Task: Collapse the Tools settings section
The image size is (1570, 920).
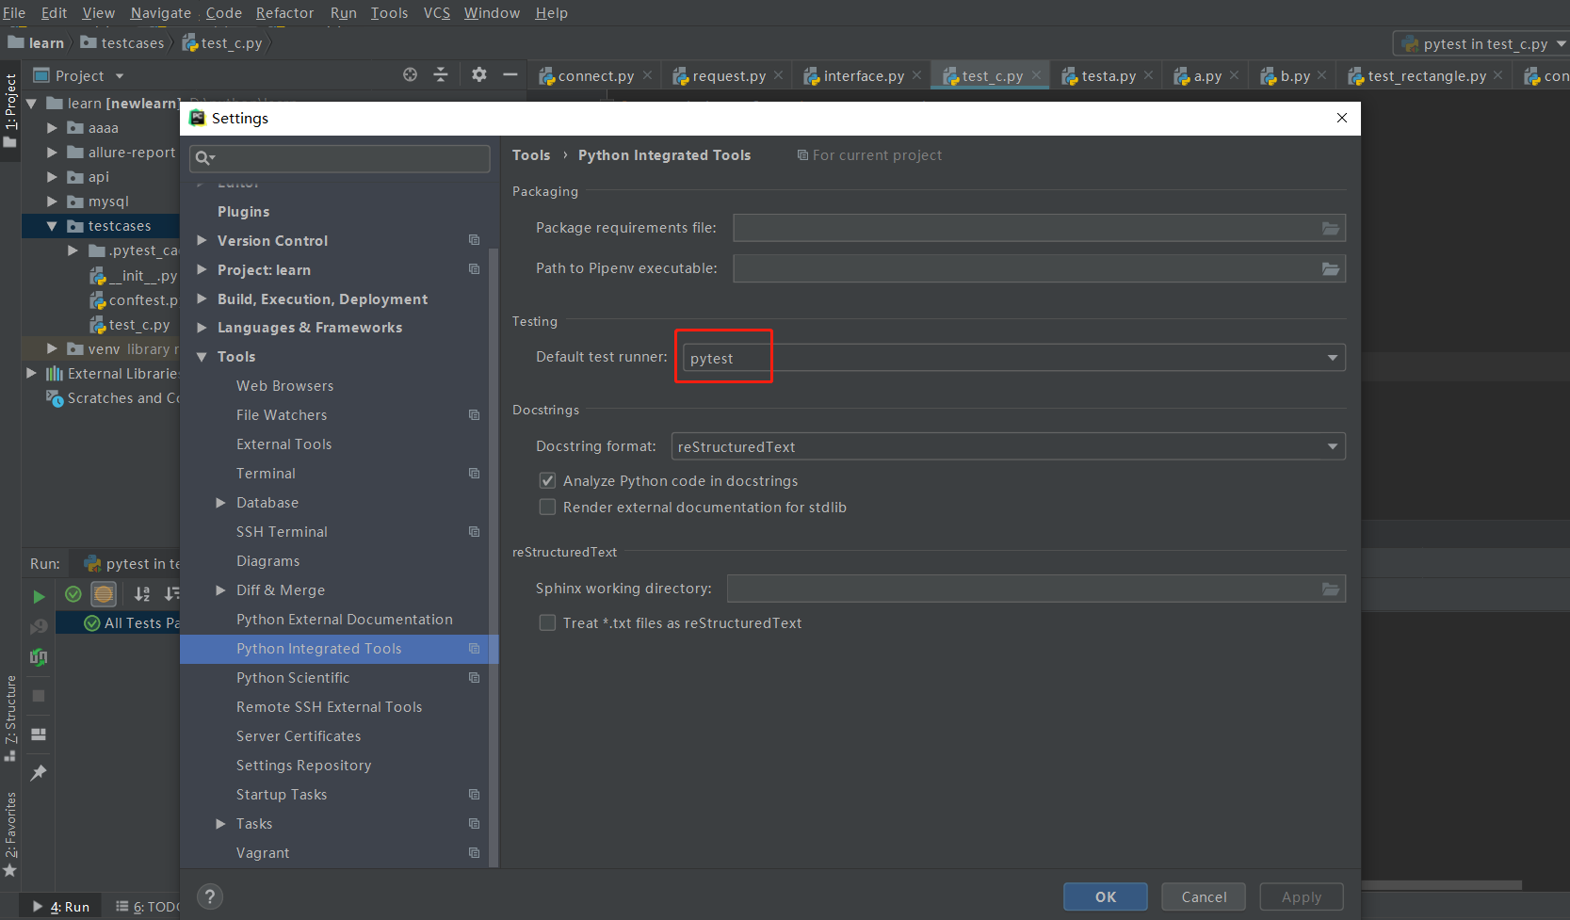Action: (x=202, y=357)
